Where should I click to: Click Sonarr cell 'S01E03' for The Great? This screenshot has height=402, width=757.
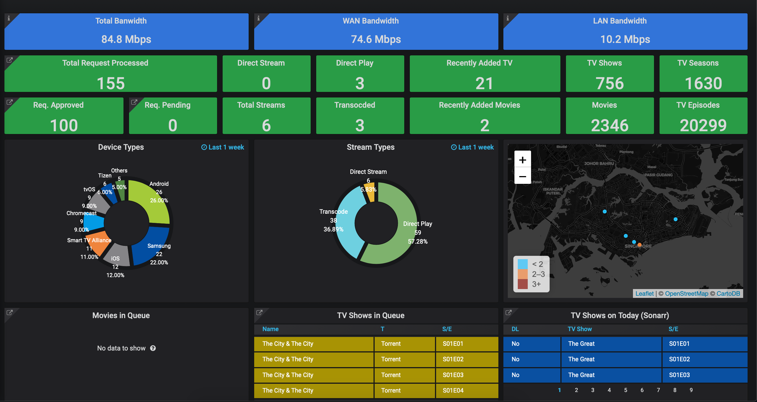pos(705,375)
